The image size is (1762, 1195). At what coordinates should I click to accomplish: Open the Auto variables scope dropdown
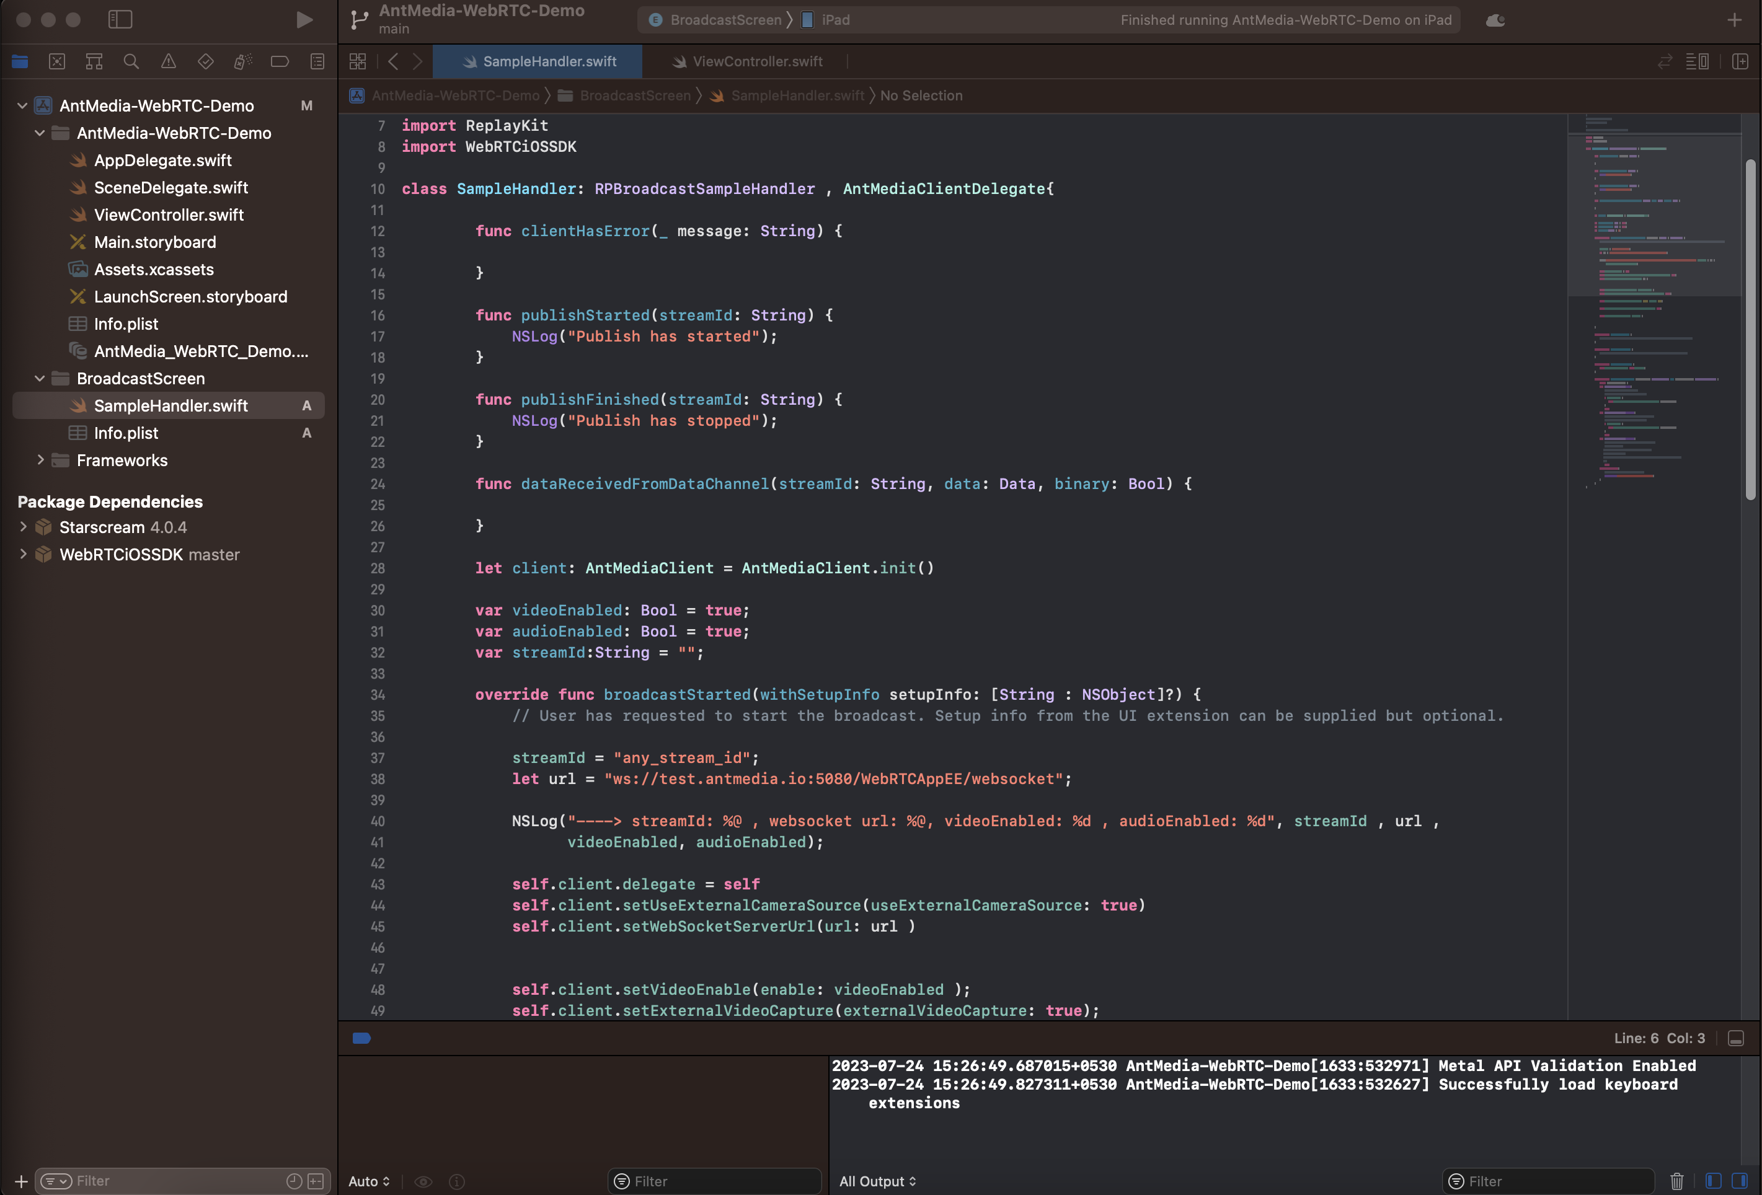click(370, 1181)
